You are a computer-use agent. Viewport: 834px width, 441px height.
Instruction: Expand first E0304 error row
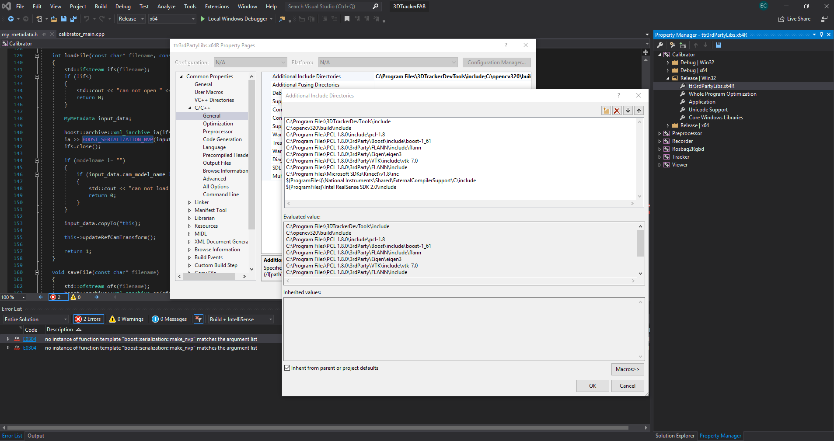coord(8,339)
